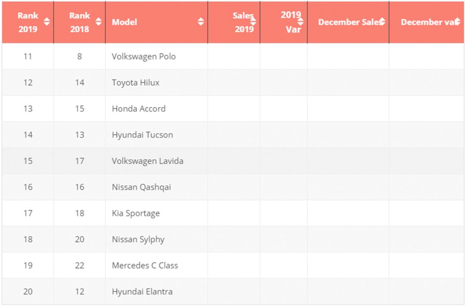Click sort arrows in 2019 Var header

click(301, 22)
